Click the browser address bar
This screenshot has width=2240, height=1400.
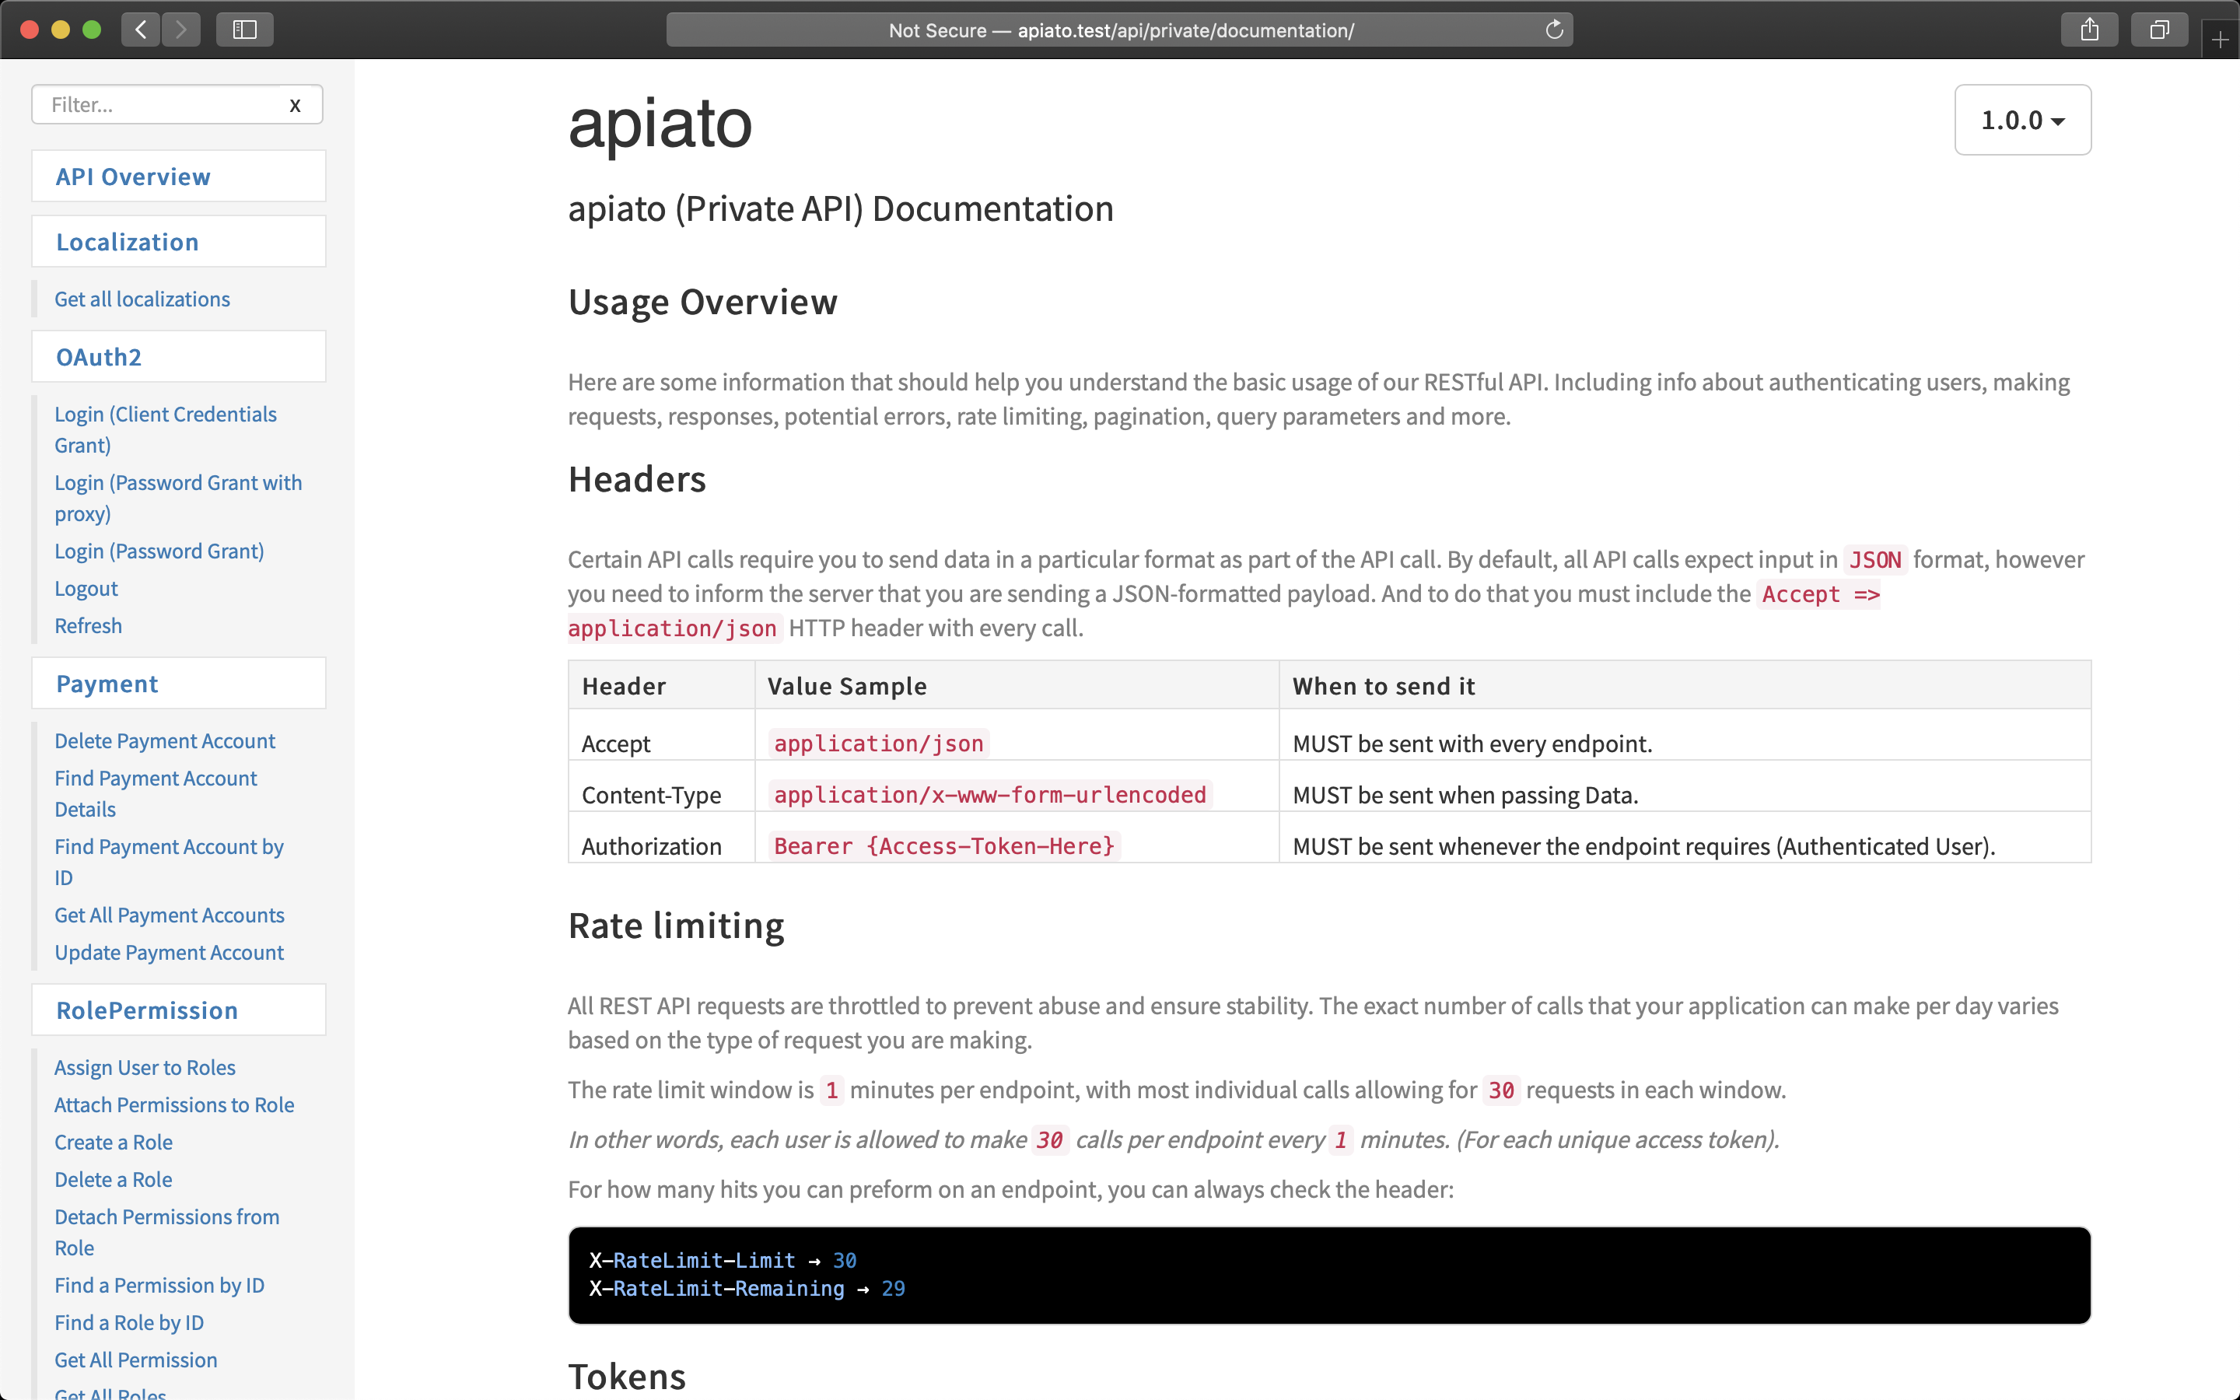(x=1120, y=30)
